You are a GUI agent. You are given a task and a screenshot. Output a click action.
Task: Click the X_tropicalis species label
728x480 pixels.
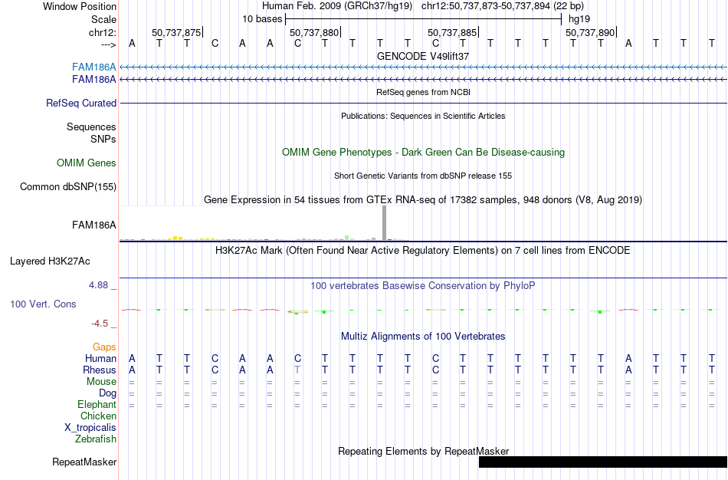click(90, 428)
